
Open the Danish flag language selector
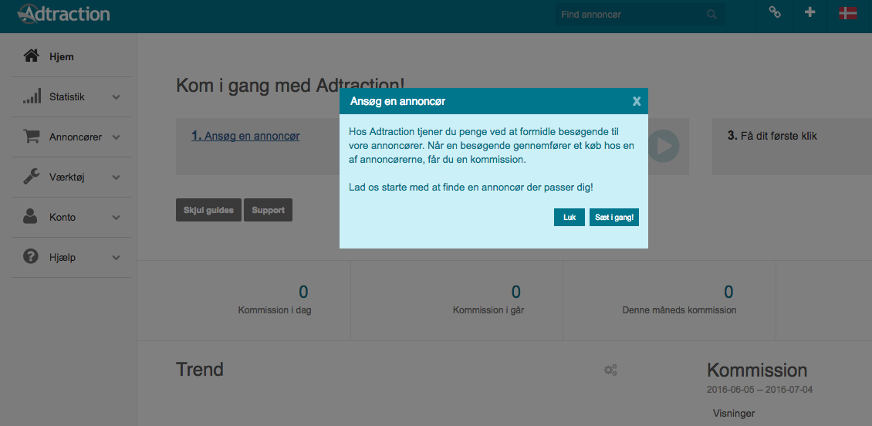pyautogui.click(x=847, y=13)
